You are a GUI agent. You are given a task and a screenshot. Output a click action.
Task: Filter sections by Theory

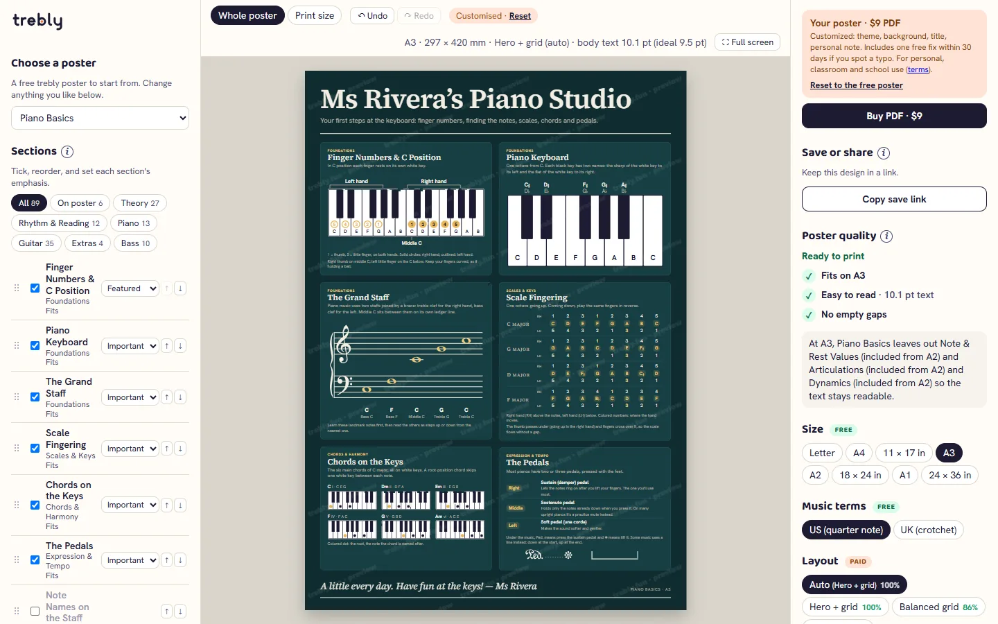140,203
